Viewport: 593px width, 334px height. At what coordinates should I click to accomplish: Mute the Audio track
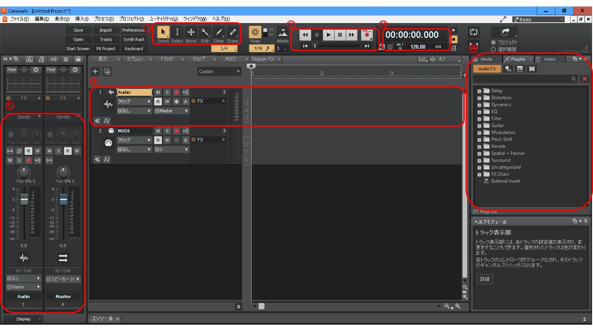158,92
